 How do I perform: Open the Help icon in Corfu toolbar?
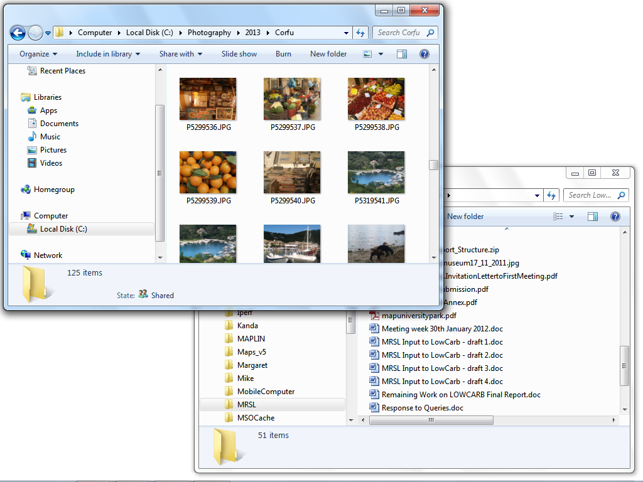pyautogui.click(x=424, y=54)
